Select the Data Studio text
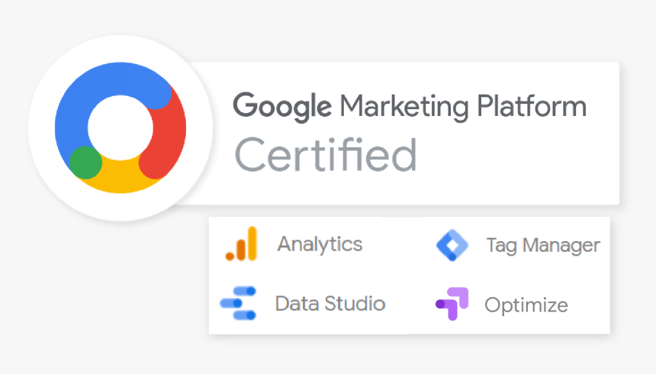The image size is (656, 374). (x=330, y=304)
